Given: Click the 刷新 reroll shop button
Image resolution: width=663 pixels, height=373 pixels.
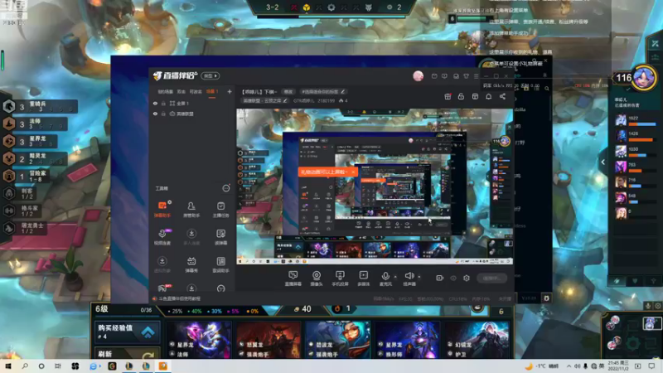Looking at the screenshot, I should [x=127, y=354].
